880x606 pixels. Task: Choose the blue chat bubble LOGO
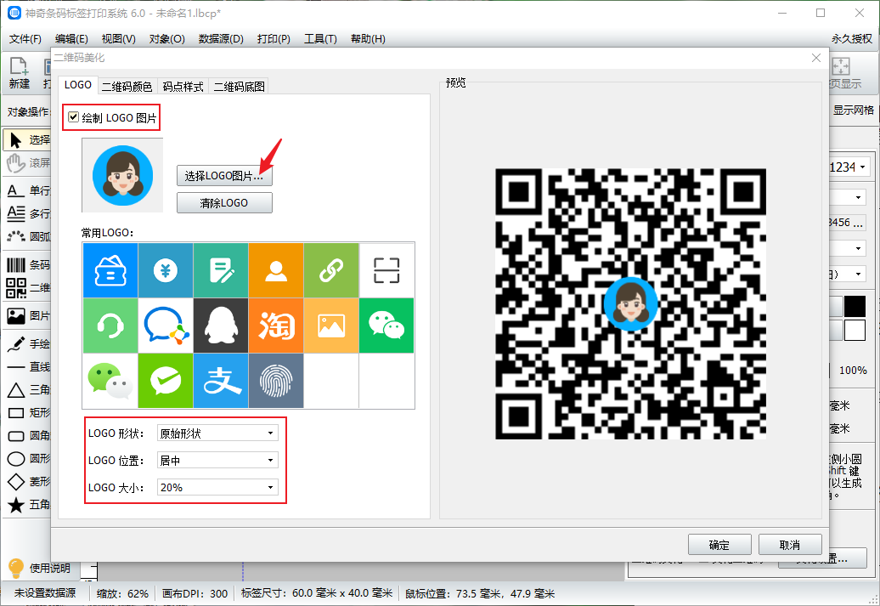point(166,326)
